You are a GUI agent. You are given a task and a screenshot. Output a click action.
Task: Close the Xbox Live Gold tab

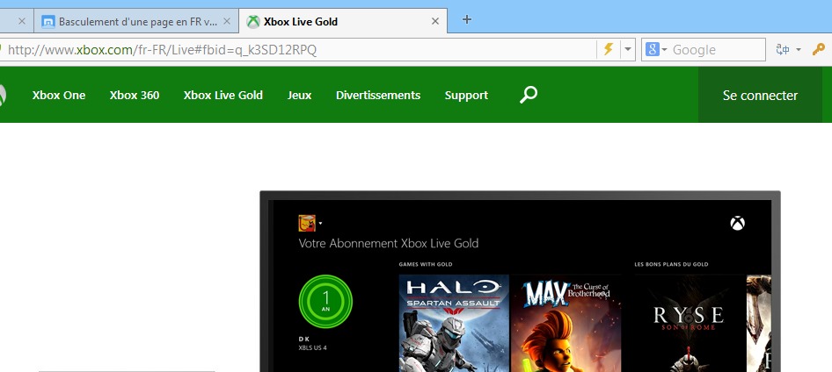[x=435, y=22]
